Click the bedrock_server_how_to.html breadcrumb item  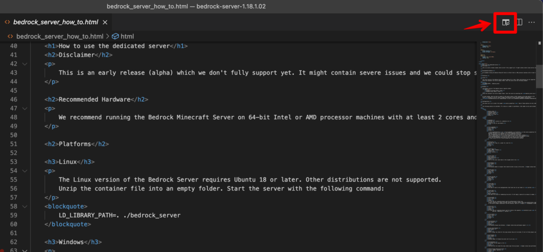(x=59, y=37)
